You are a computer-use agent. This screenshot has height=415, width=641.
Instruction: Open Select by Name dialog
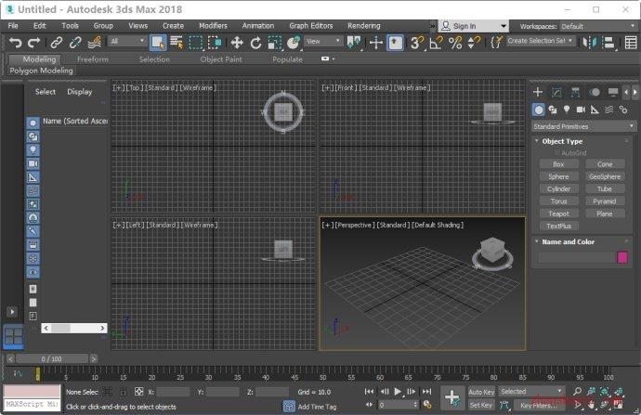coord(177,43)
